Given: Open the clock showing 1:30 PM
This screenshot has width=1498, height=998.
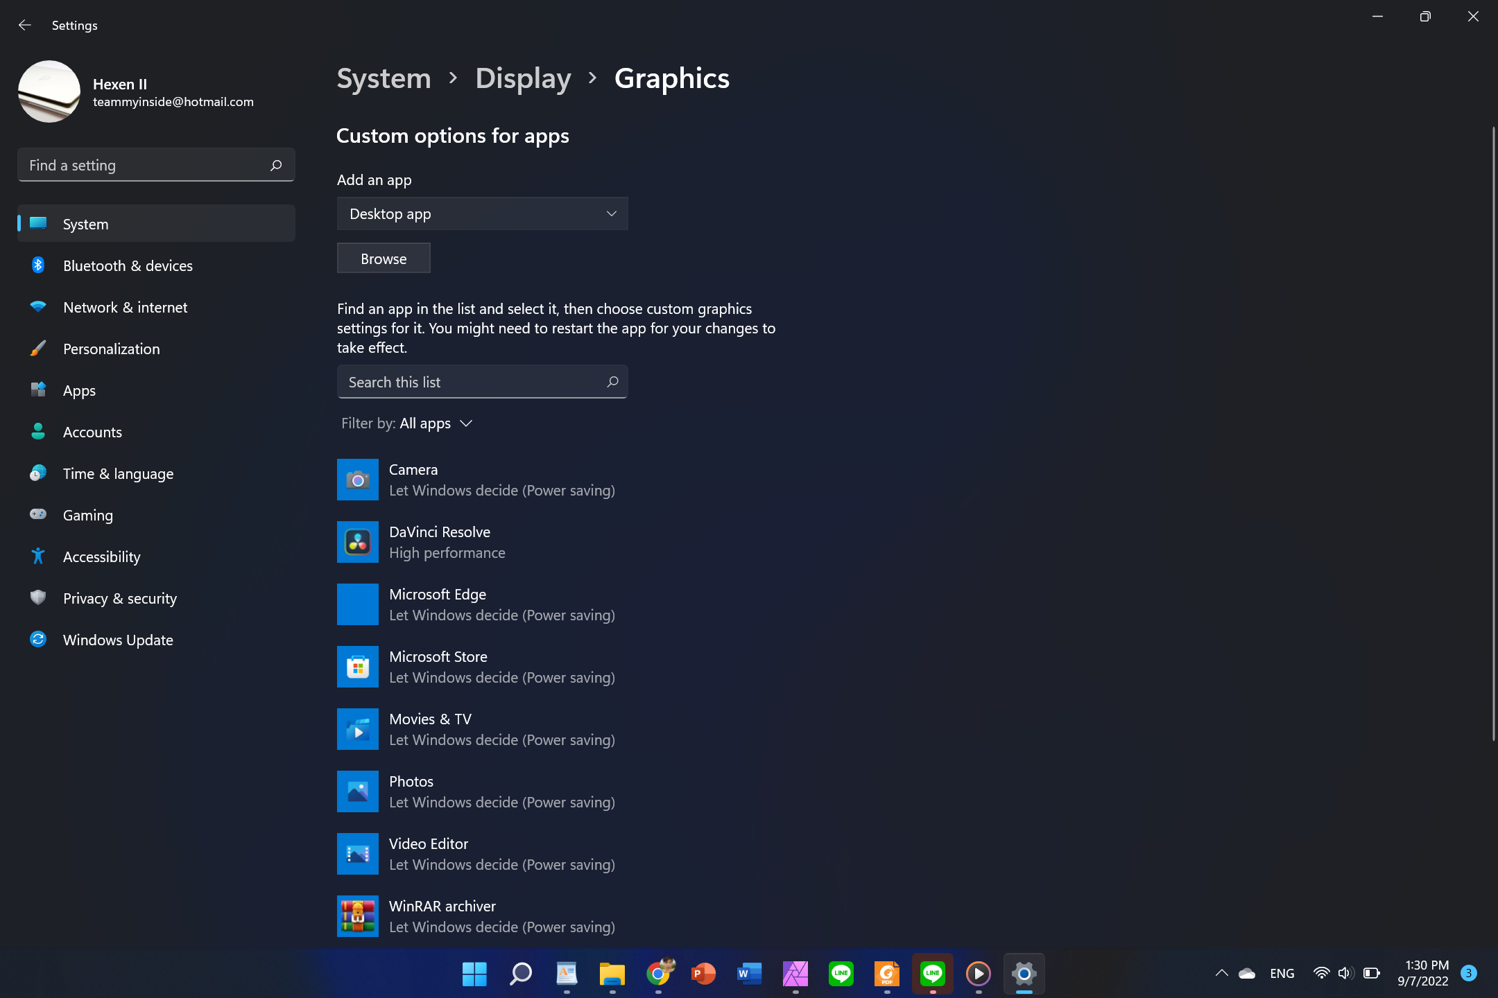Looking at the screenshot, I should [1422, 973].
